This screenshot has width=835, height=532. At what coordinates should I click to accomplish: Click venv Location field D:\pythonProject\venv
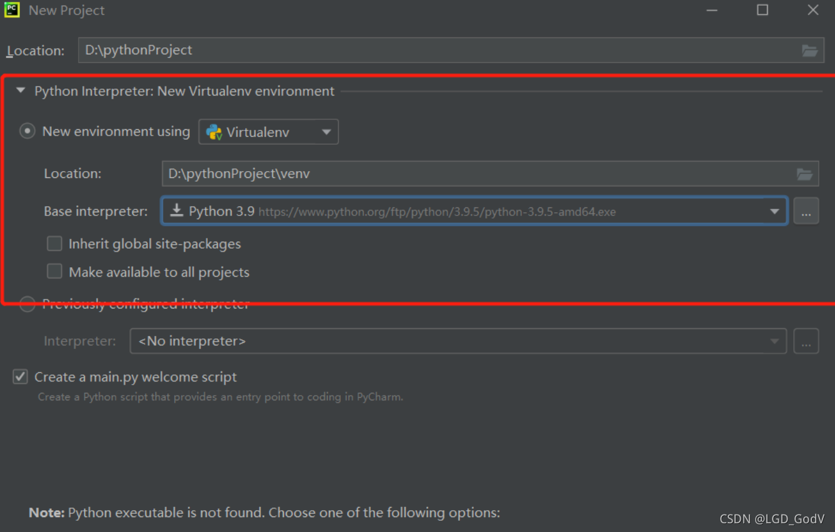pos(490,174)
